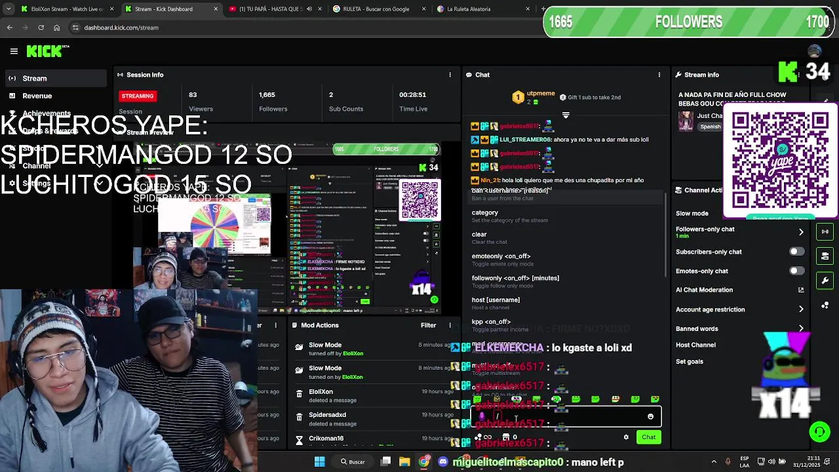
Task: Open Host Channel action
Action: click(695, 345)
